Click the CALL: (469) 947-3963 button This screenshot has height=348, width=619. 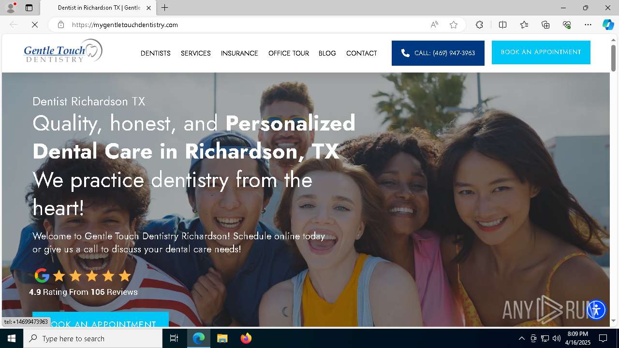point(438,53)
